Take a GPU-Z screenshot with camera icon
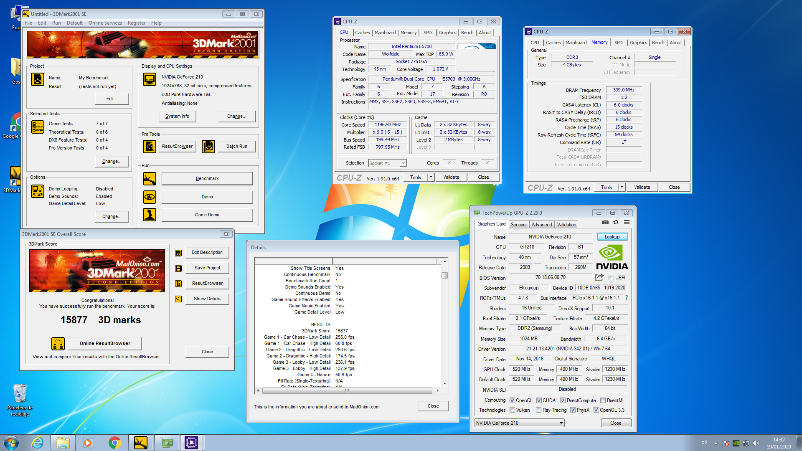 tap(605, 223)
